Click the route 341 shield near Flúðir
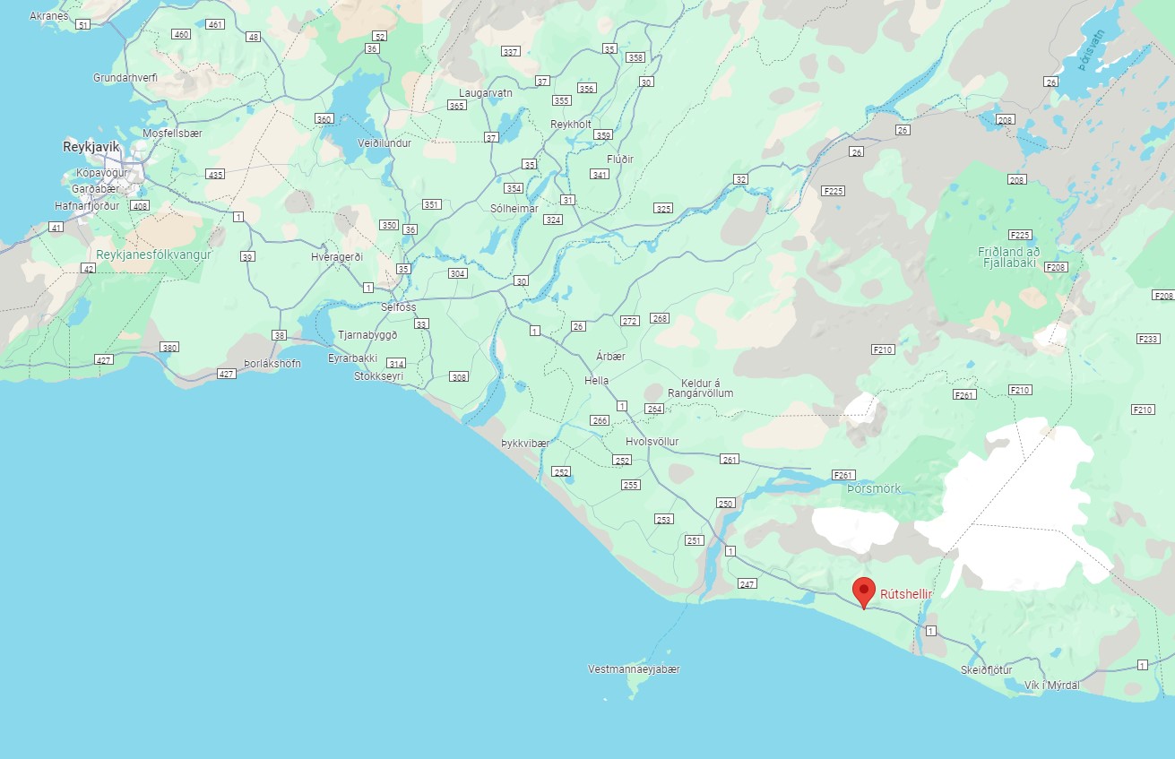Screen dimensions: 1175x759 [600, 174]
